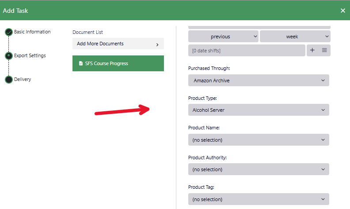Go to the Delivery step
This screenshot has width=350, height=209.
[x=23, y=80]
